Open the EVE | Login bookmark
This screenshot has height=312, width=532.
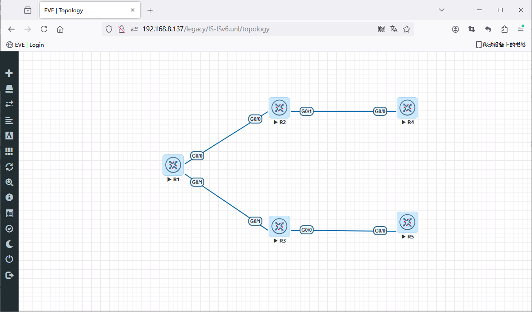(x=25, y=45)
